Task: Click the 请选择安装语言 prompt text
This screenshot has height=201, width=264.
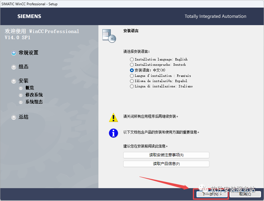Action: pyautogui.click(x=137, y=51)
